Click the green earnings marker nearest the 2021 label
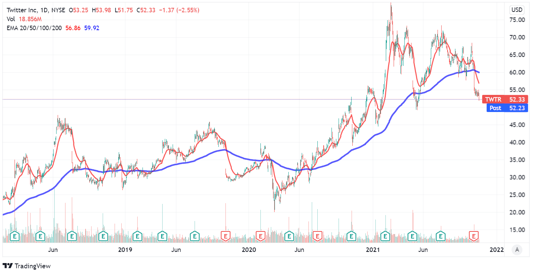 click(385, 236)
